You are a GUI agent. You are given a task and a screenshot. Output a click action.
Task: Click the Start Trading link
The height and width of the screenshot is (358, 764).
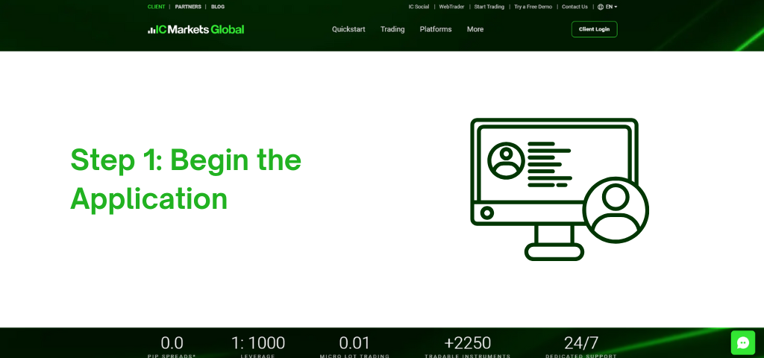[x=489, y=7]
